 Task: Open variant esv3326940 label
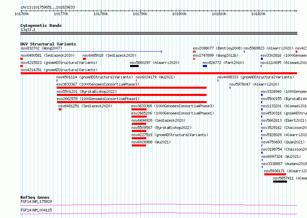click(284, 91)
